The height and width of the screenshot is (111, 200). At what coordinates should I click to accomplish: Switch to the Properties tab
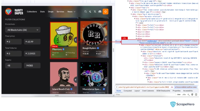177,91
